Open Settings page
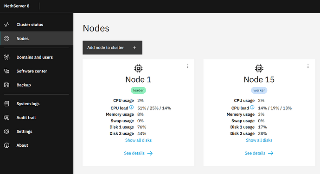 pos(37,132)
